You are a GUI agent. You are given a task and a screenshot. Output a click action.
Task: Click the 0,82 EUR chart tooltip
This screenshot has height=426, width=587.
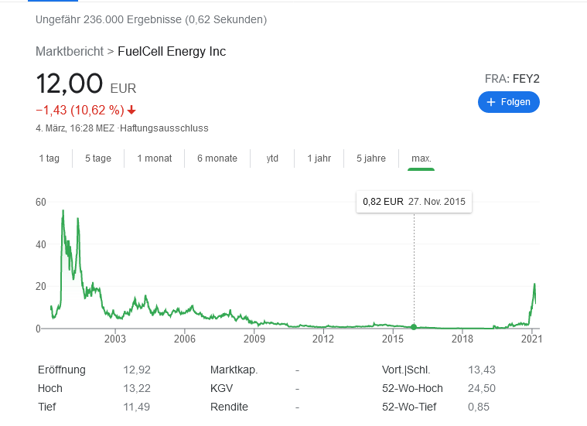tap(414, 202)
